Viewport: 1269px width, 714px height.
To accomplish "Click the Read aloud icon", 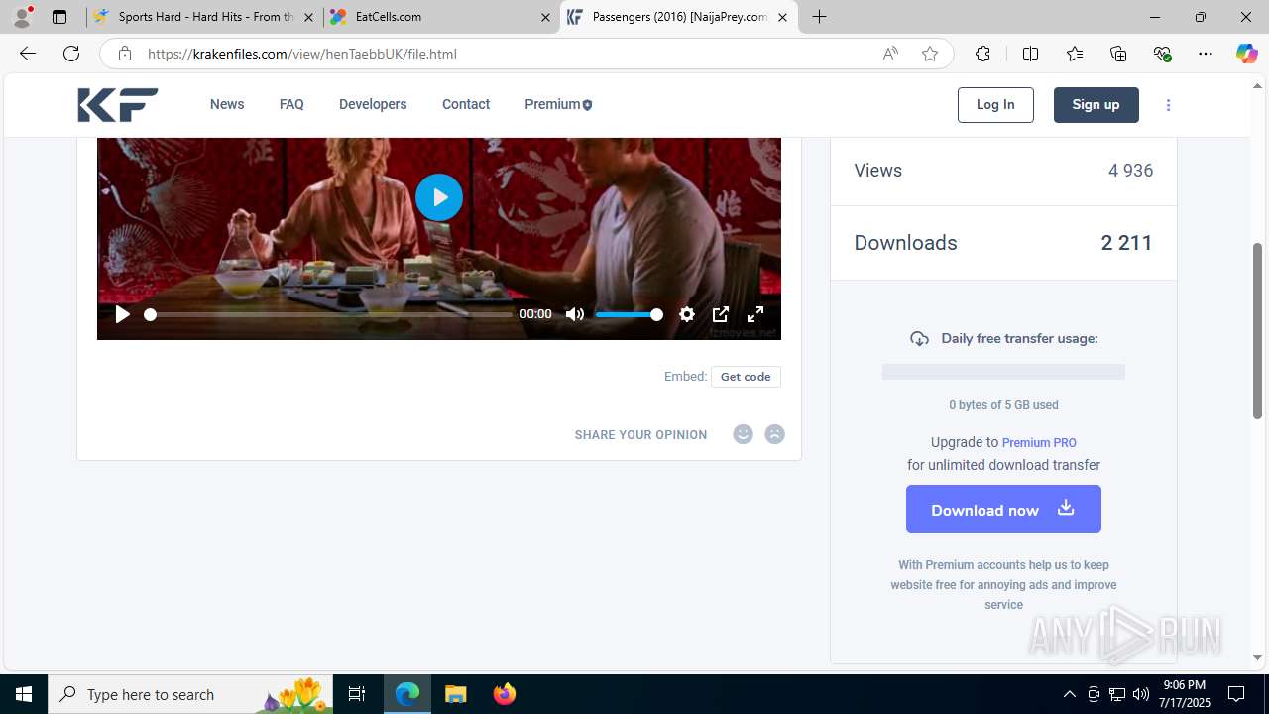I will 890,54.
